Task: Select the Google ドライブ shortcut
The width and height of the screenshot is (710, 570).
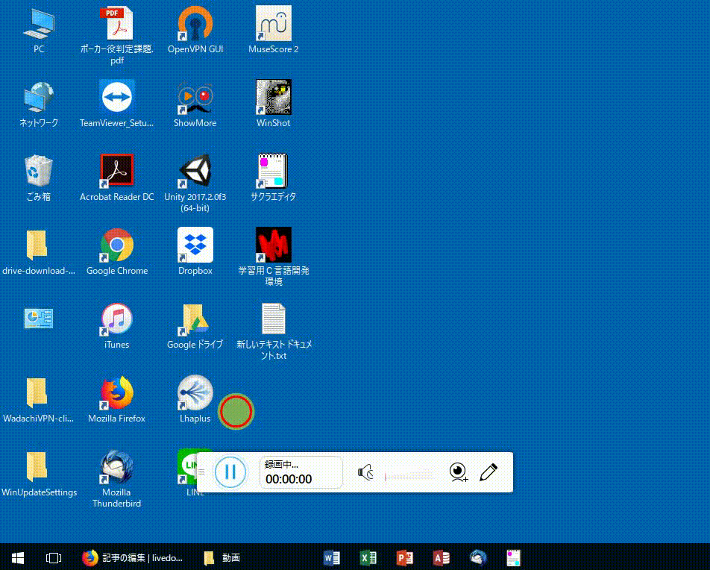Action: point(195,326)
